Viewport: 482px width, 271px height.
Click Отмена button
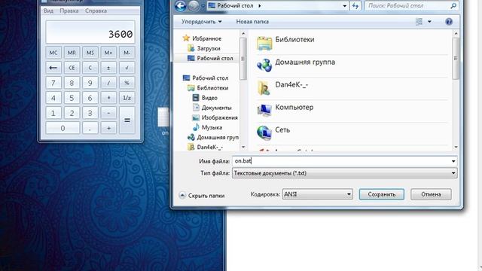(x=431, y=194)
